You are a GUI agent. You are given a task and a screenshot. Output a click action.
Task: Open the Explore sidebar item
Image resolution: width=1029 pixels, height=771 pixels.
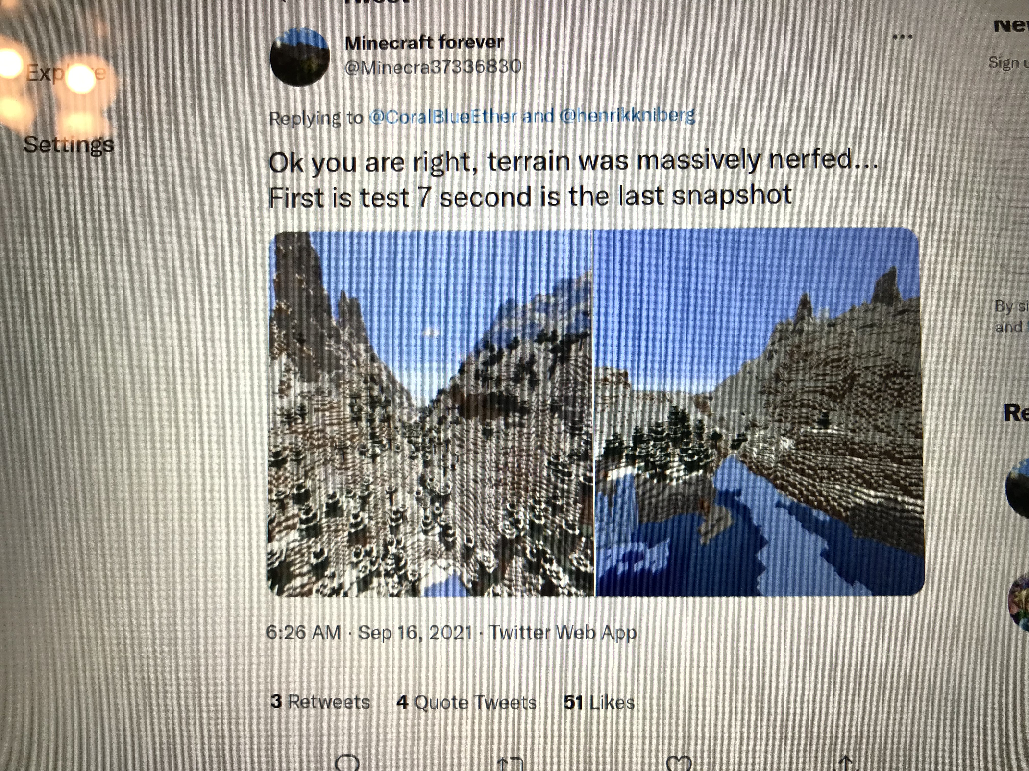(66, 73)
